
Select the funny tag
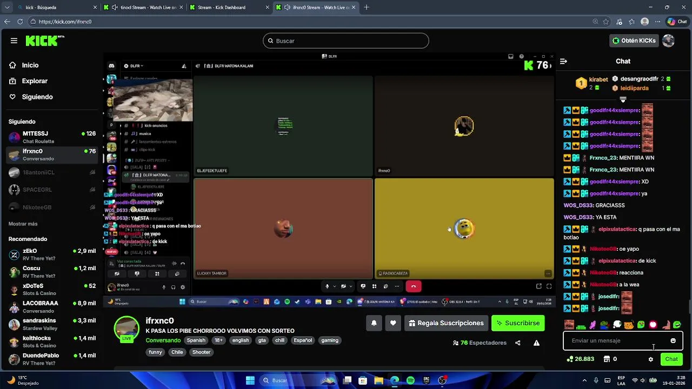coord(155,352)
